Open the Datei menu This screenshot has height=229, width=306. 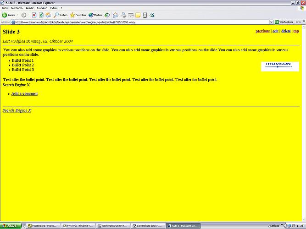pos(5,8)
